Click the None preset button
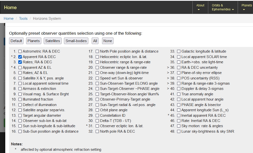Screen dimensions: 253x153 pos(108,41)
